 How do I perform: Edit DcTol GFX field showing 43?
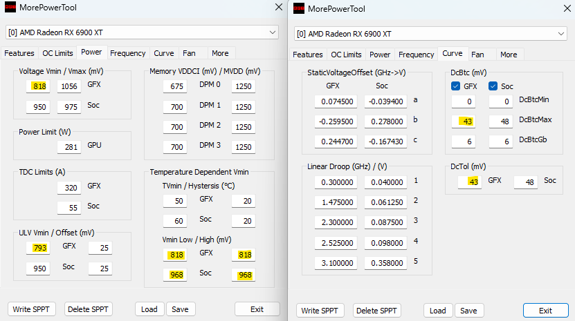click(470, 182)
